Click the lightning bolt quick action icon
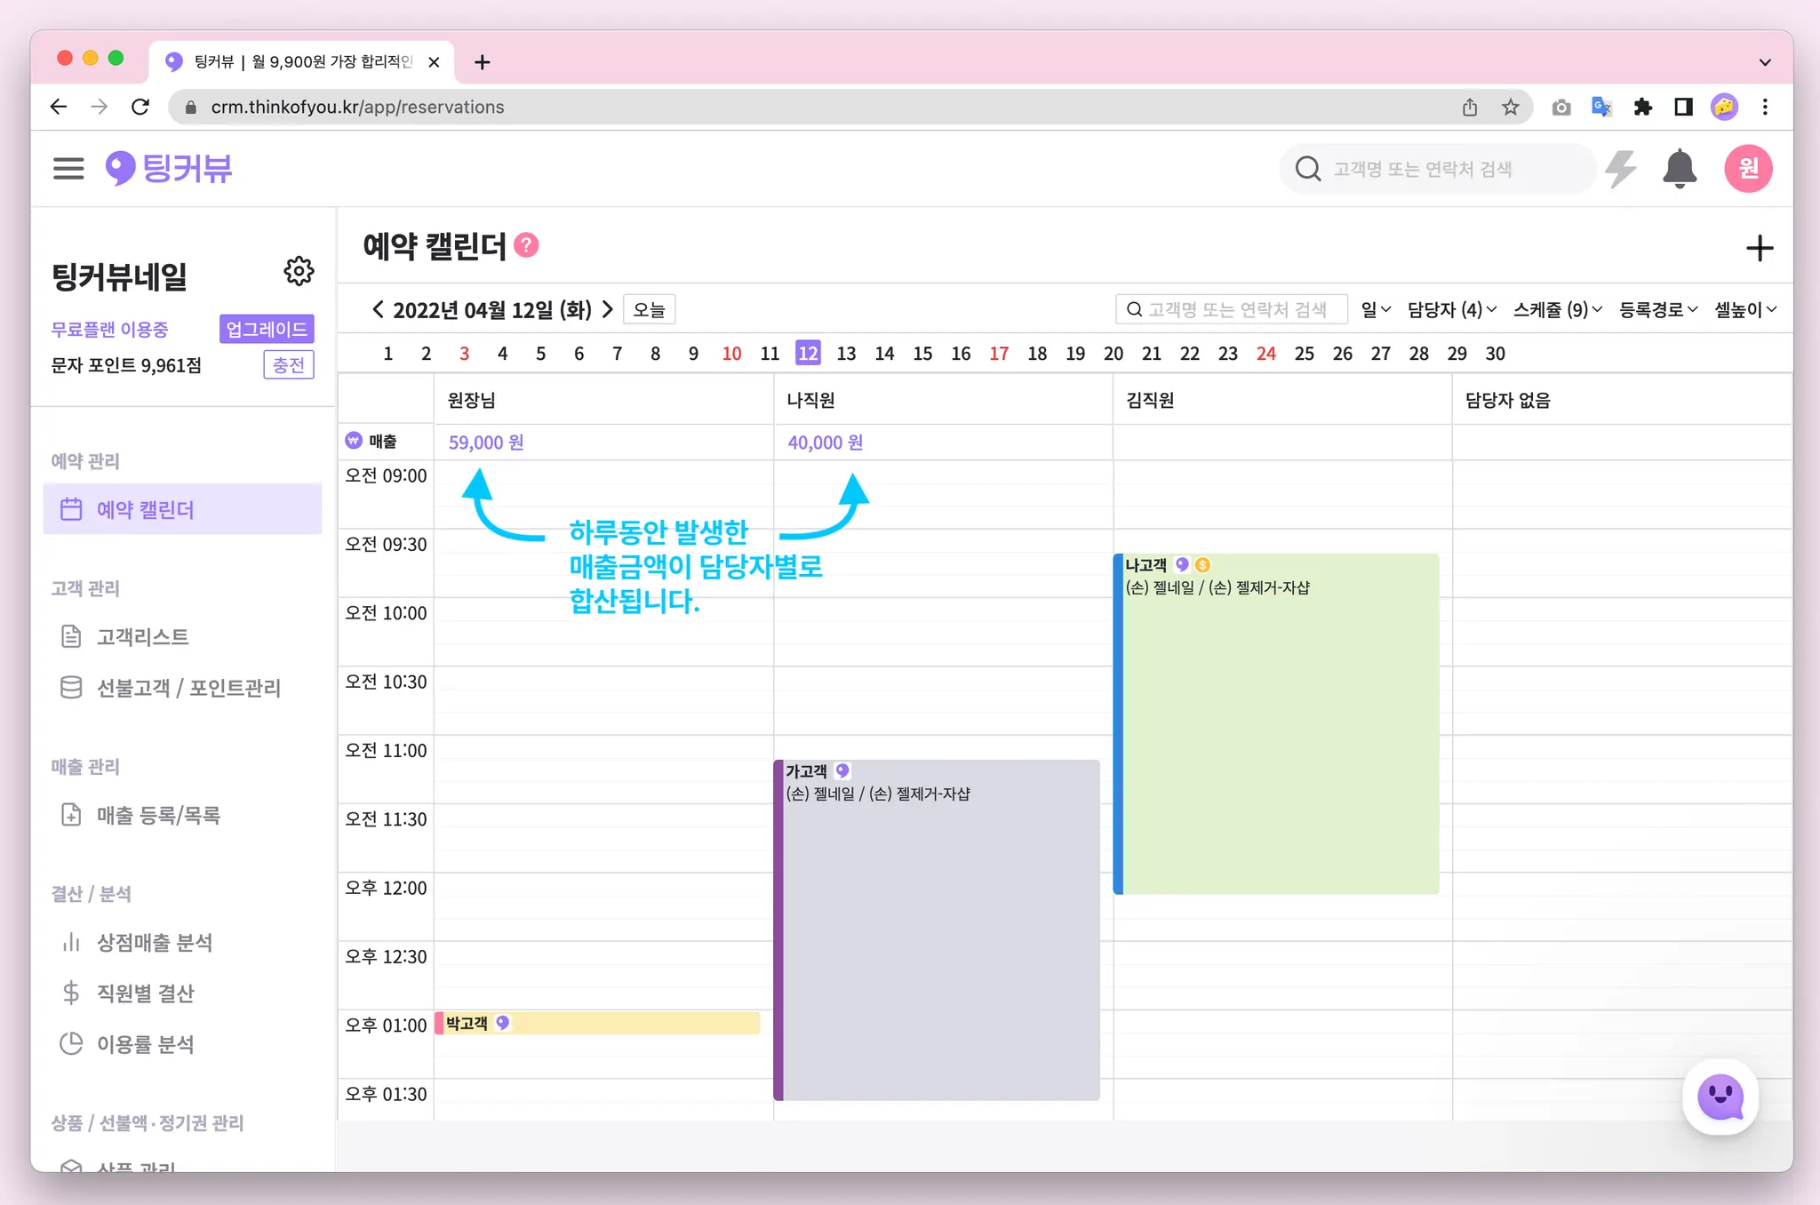This screenshot has width=1820, height=1205. (x=1621, y=169)
